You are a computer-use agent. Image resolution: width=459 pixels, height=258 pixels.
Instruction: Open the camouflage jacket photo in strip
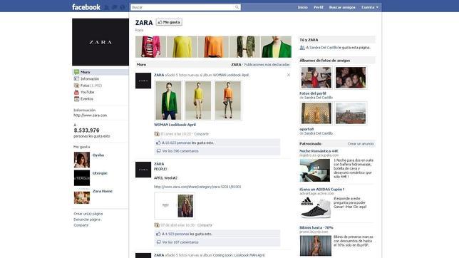[244, 47]
